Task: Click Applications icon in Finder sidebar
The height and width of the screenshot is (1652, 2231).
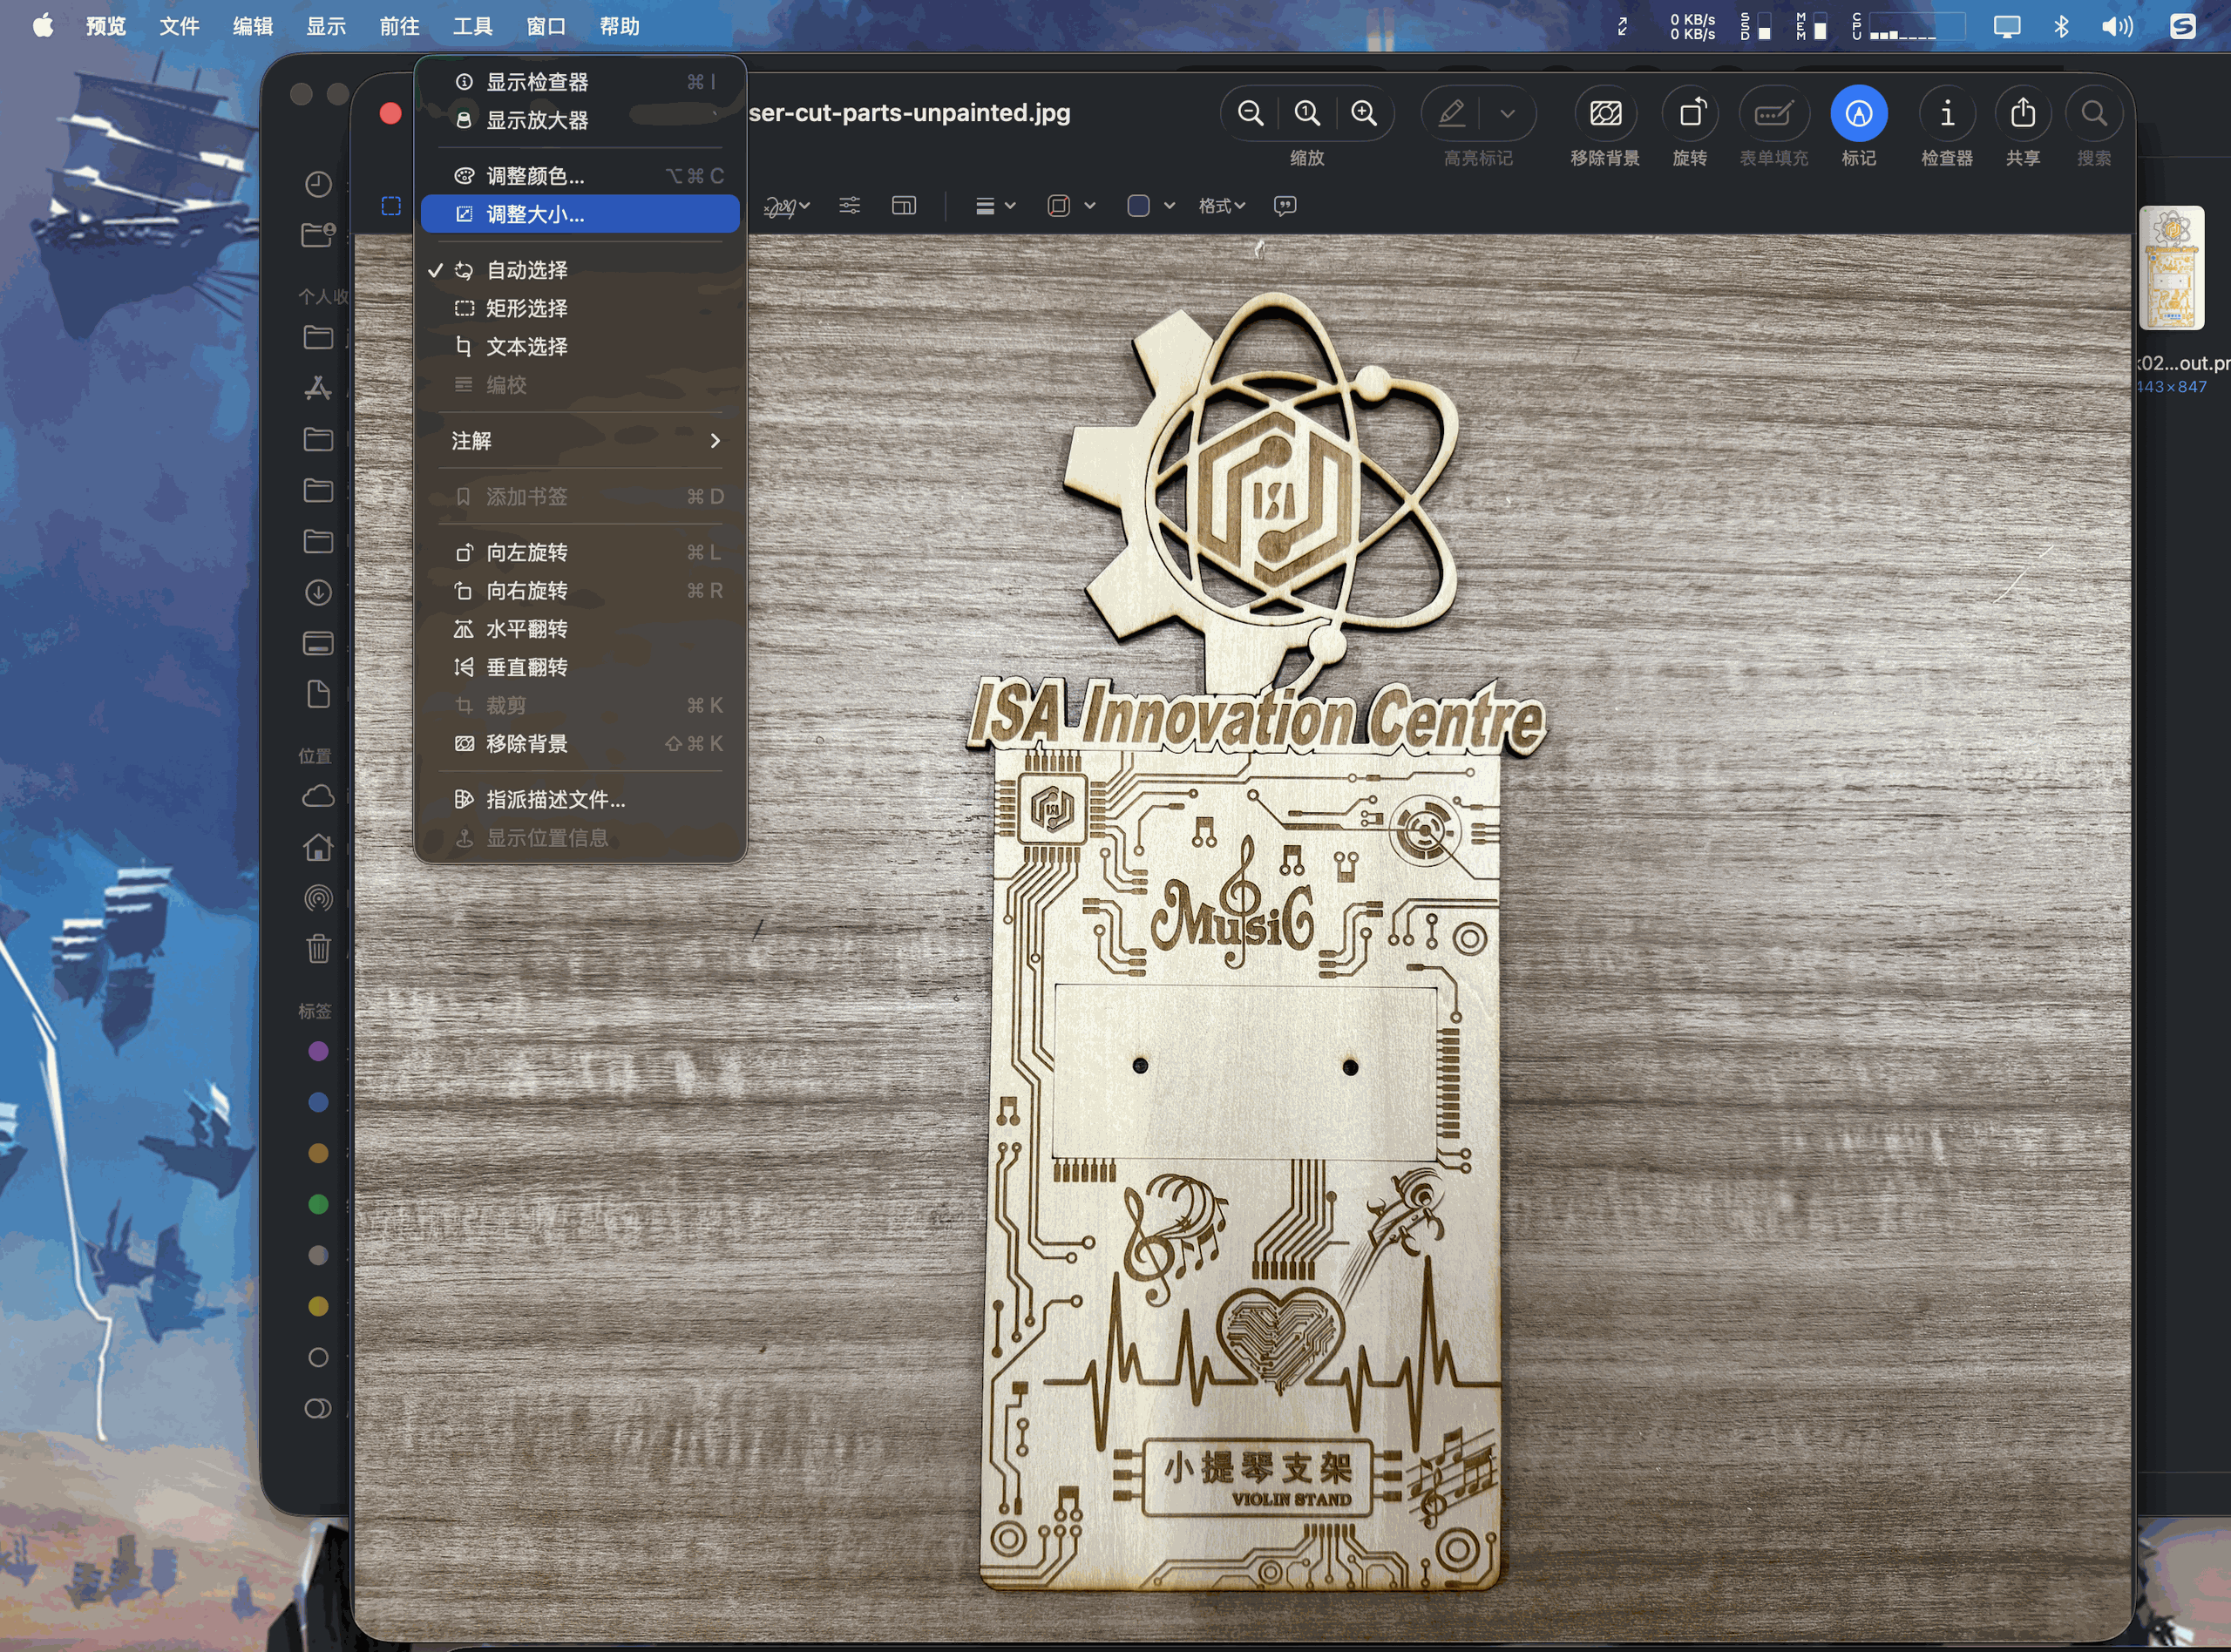Action: (x=318, y=388)
